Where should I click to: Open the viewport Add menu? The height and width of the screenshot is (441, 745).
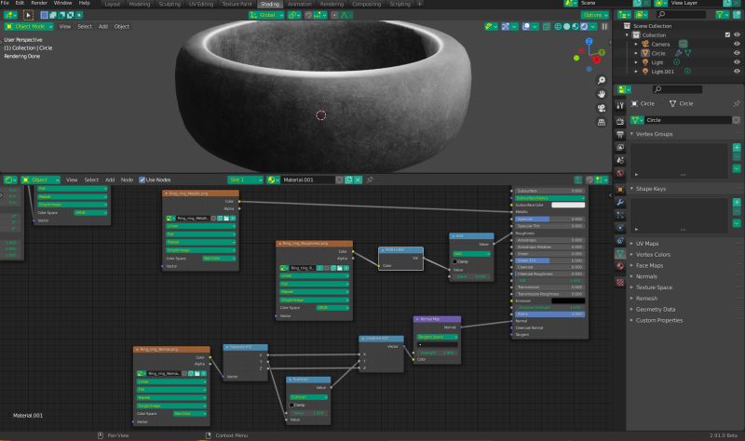[x=103, y=27]
